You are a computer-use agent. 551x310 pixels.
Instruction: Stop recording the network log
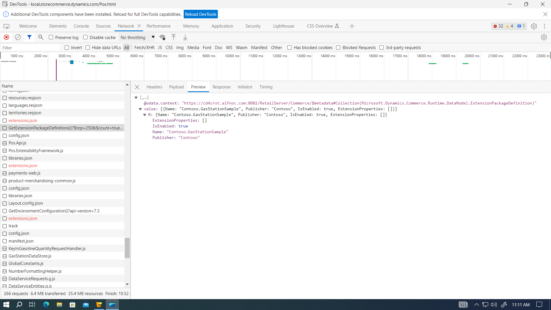6,37
